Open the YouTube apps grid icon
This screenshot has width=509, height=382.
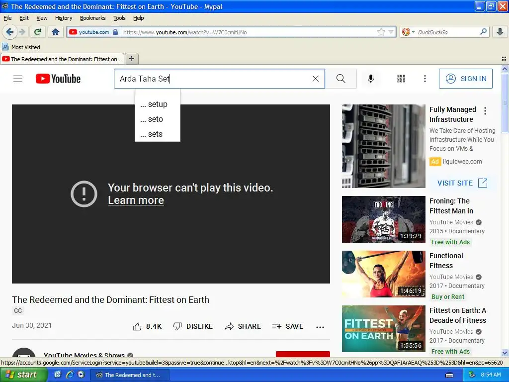tap(401, 79)
